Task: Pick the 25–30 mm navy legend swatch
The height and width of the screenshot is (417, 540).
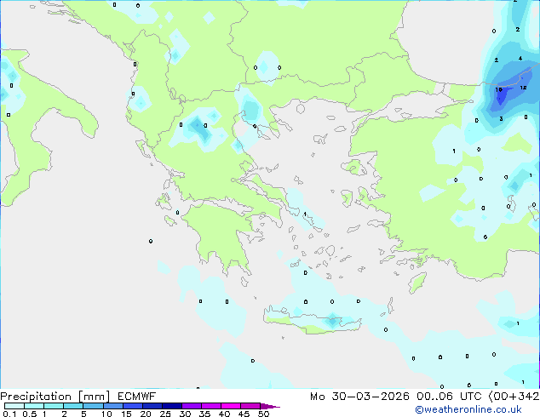Action: (x=172, y=406)
